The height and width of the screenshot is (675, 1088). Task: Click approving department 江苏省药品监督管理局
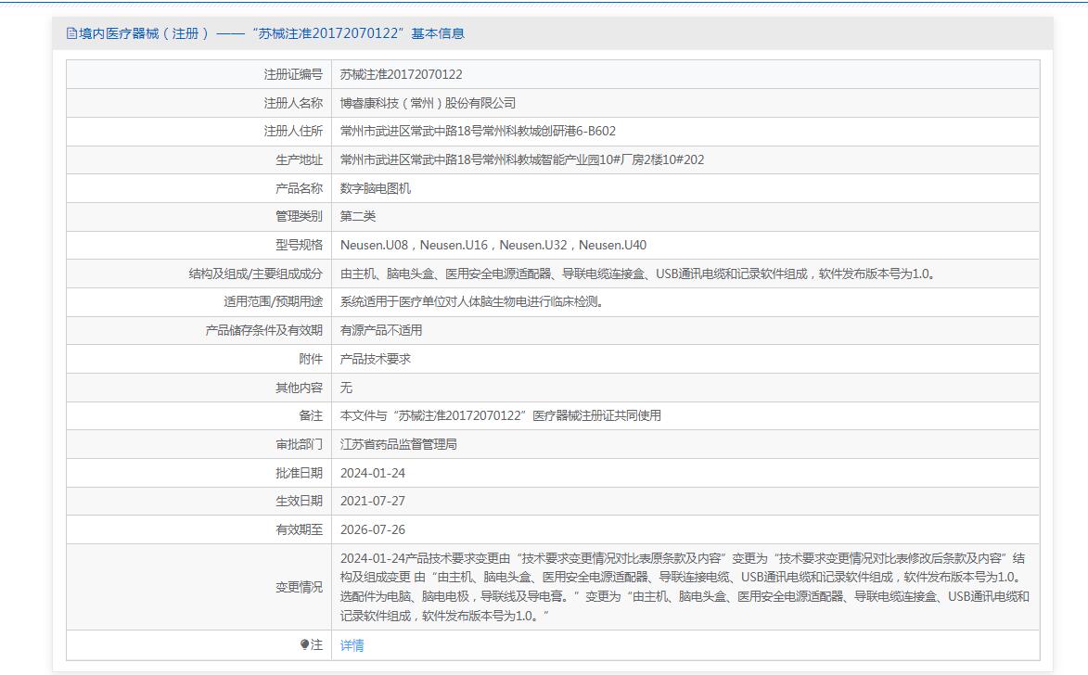point(398,444)
